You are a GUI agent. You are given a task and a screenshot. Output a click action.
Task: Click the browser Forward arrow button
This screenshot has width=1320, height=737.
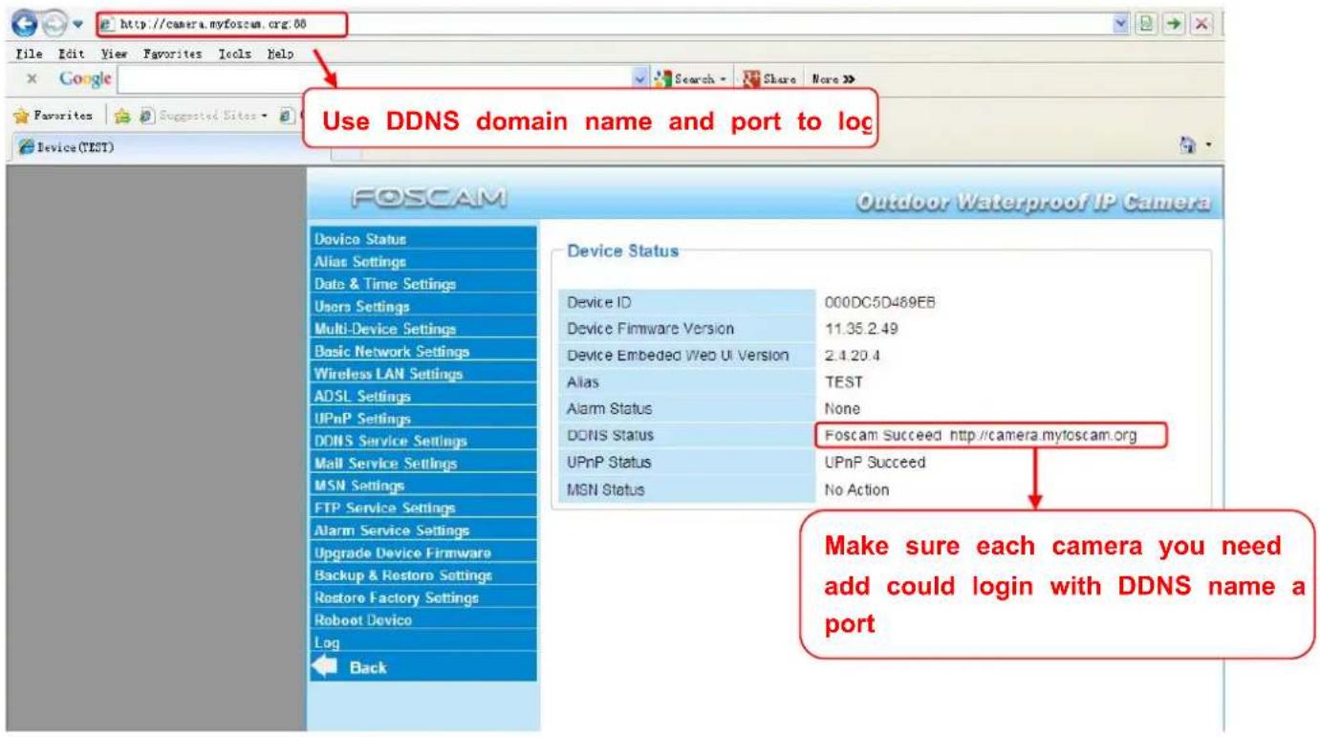tap(54, 24)
